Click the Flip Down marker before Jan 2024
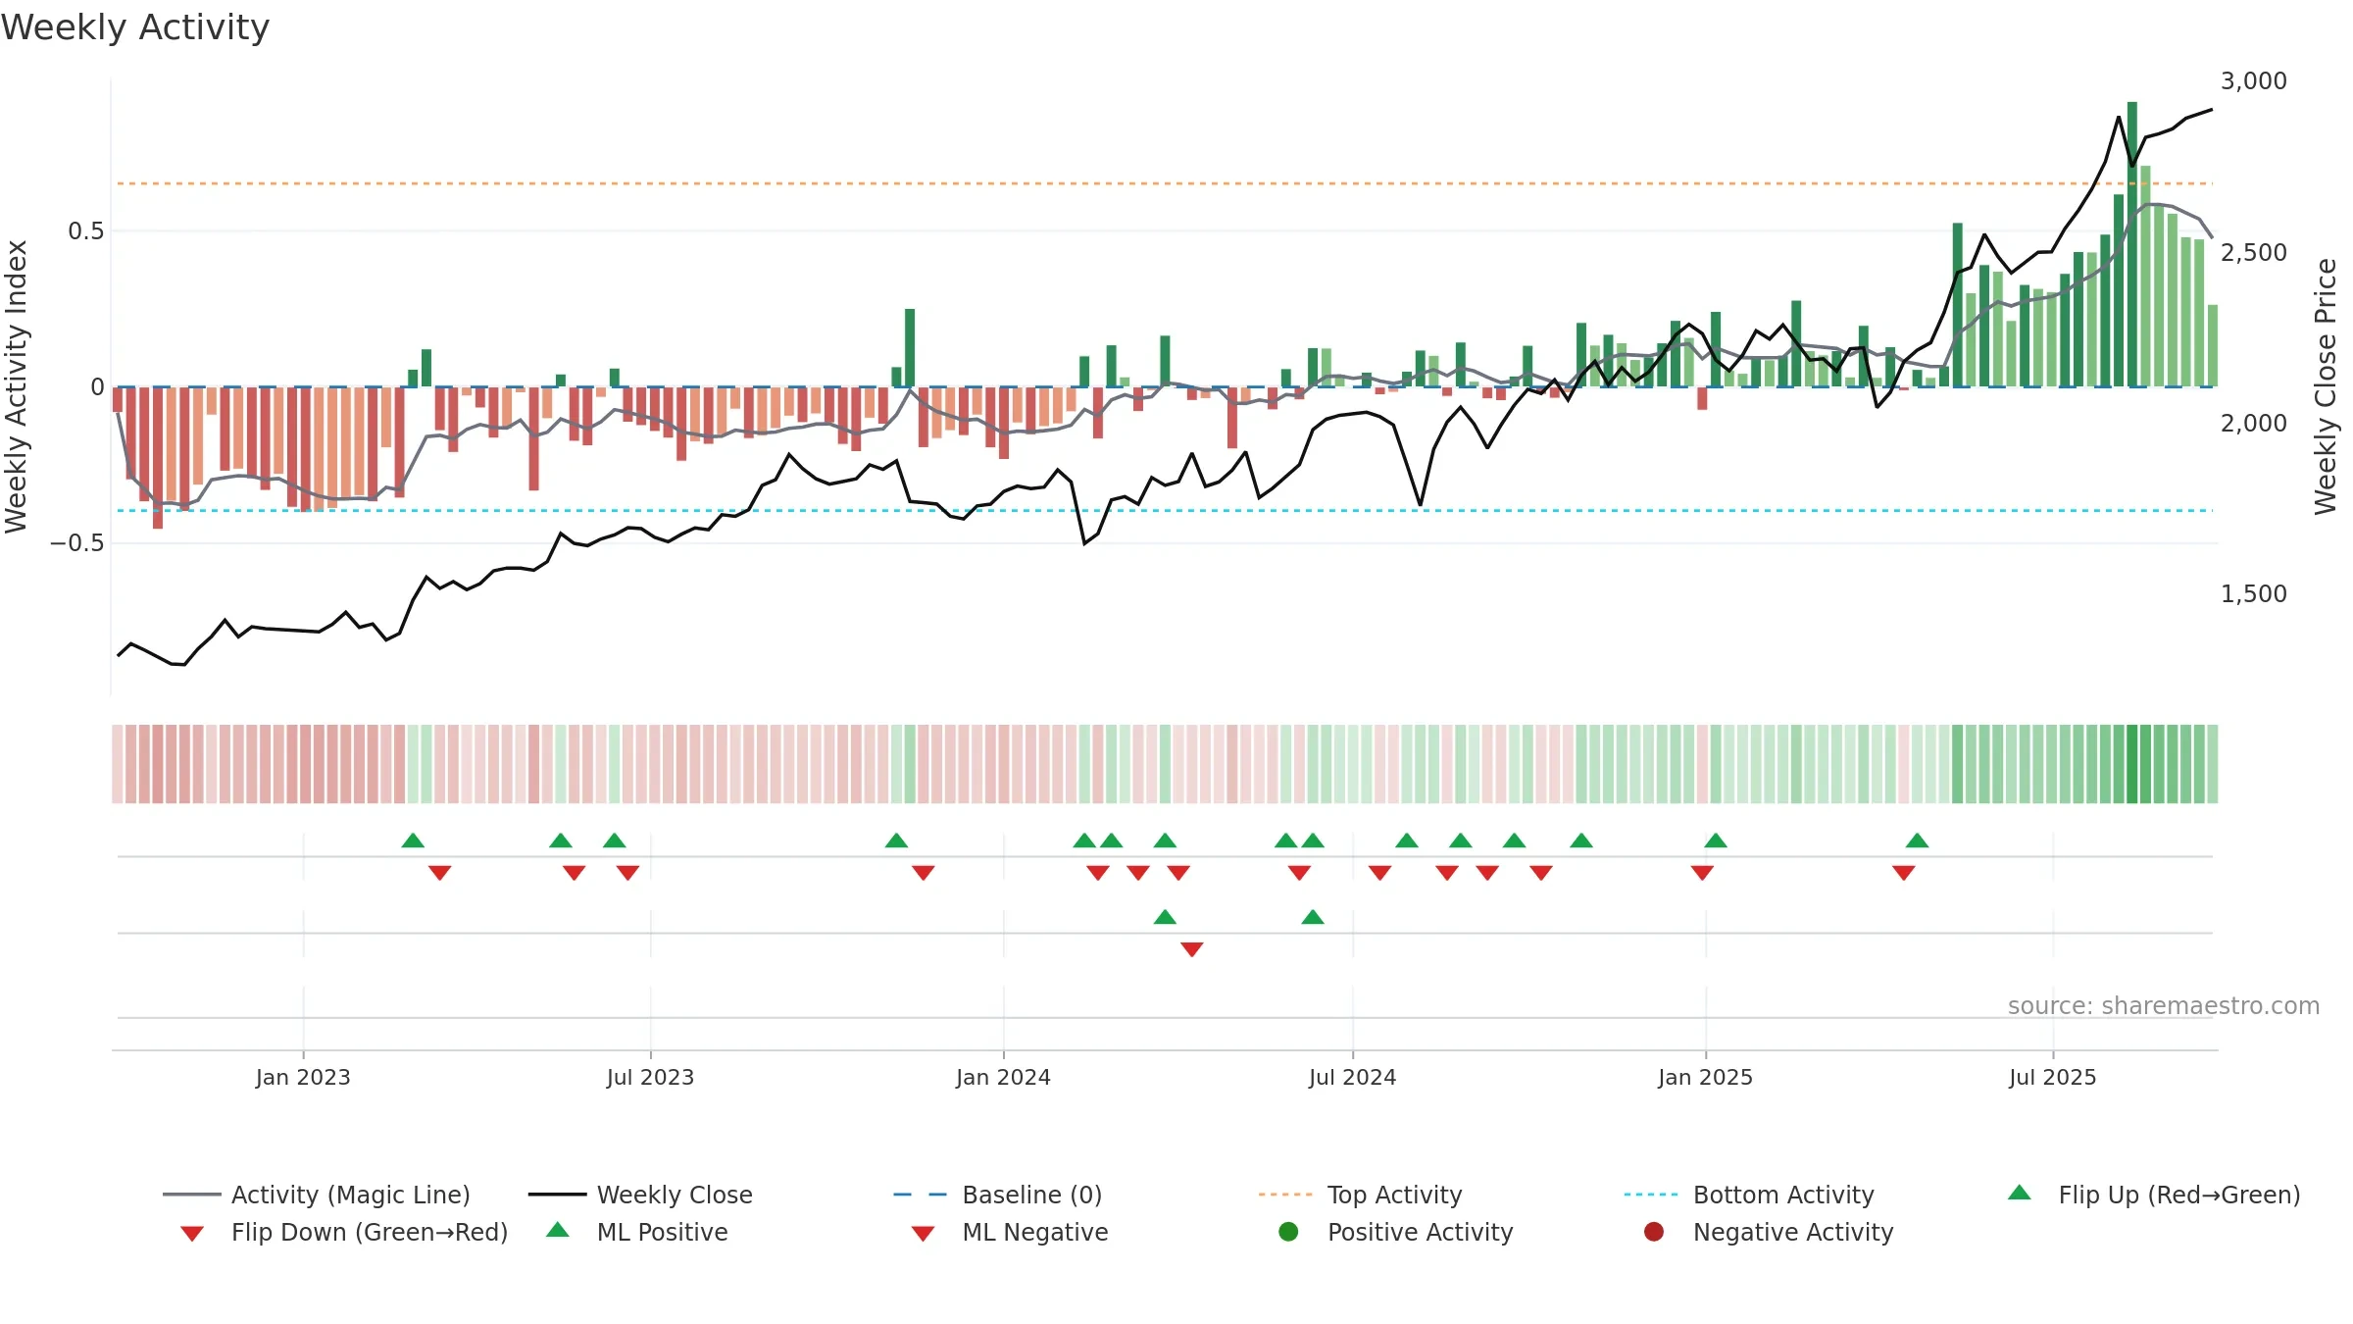Viewport: 2353px width, 1324px height. 924,873
